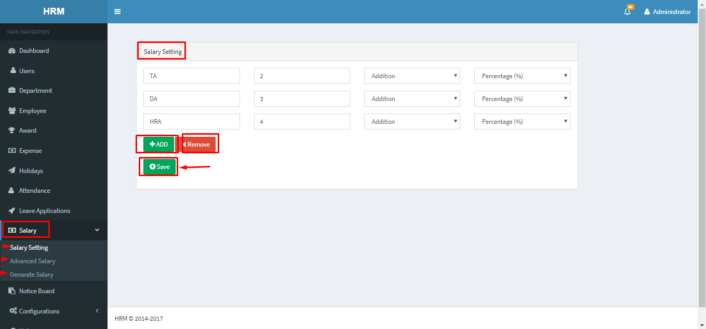Click the HRM © 2014-2017 footer text
706x329 pixels.
click(x=139, y=319)
